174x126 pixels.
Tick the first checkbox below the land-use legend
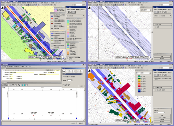(x=68, y=58)
